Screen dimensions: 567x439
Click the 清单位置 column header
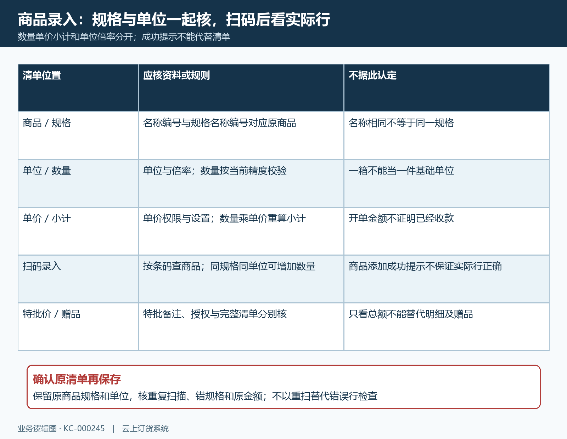pyautogui.click(x=78, y=88)
